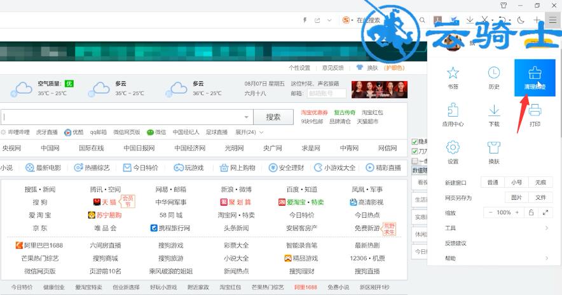Viewport: 562px width, 295px height.
Task: Click the share icon in address bar
Action: [317, 20]
